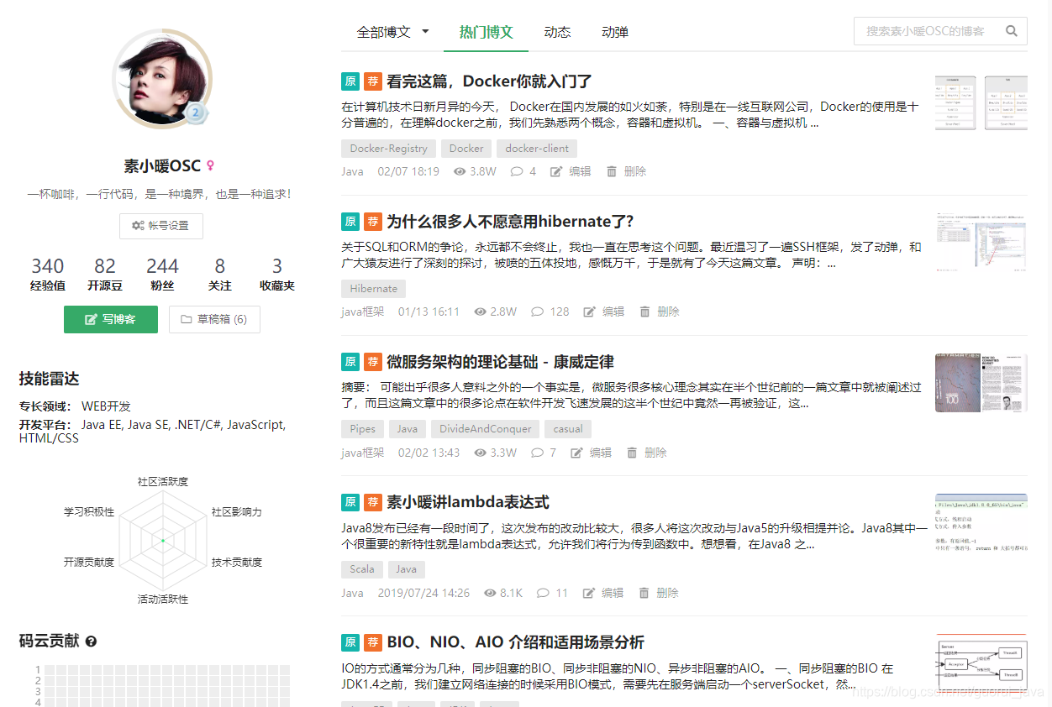Open post 为什么很多人不愿意用hibernate了?

click(x=510, y=222)
